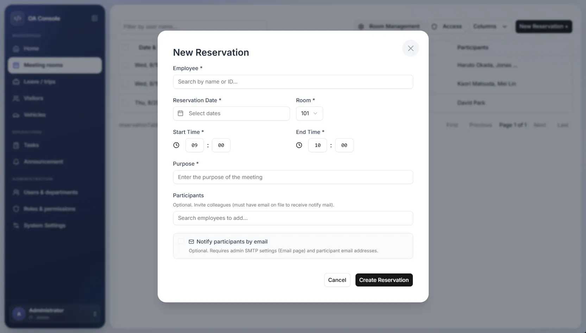Screen dimensions: 586x333
Task: Tick the table header select-all checkbox
Action: click(x=125, y=47)
